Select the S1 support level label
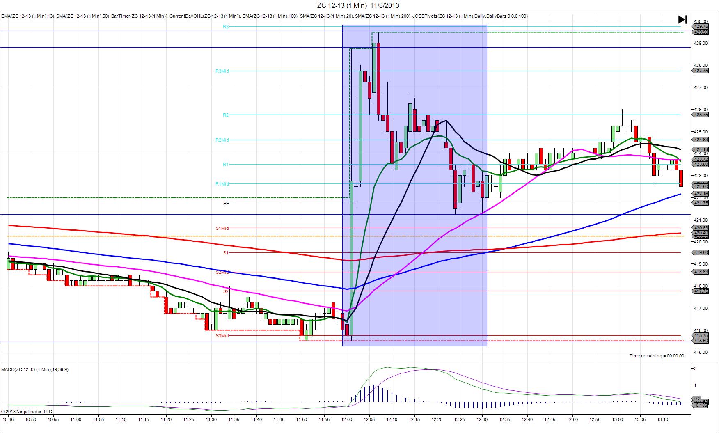 pos(226,253)
